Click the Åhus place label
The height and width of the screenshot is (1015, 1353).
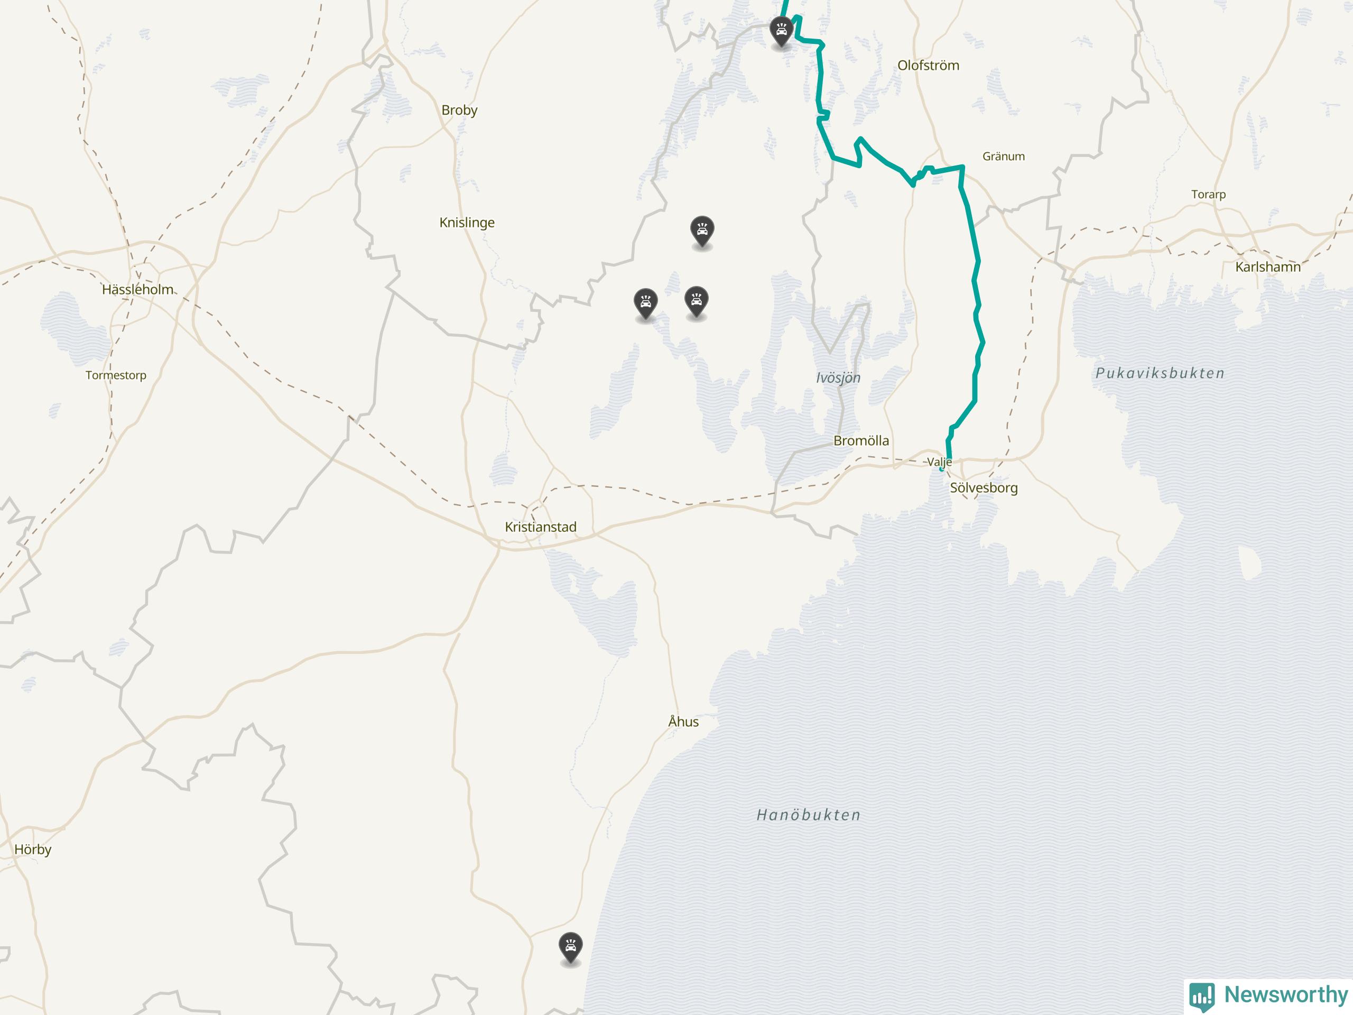[683, 721]
